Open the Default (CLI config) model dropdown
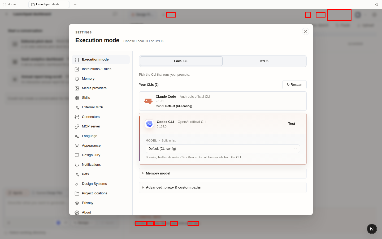Viewport: 382px width, 239px height. coord(223,149)
